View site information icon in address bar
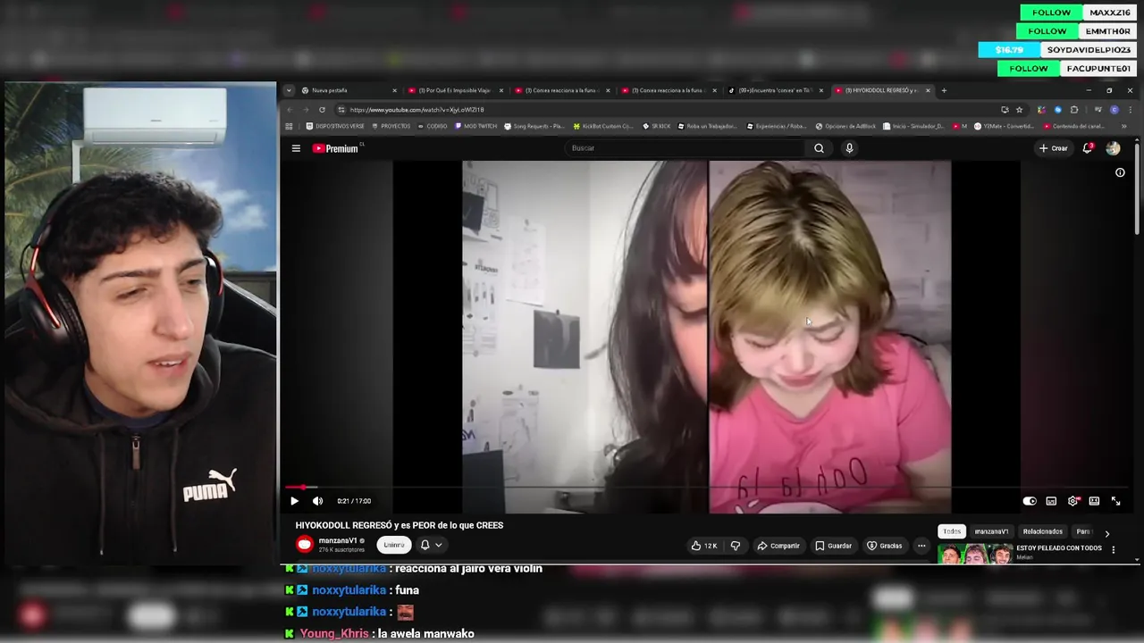 point(341,110)
